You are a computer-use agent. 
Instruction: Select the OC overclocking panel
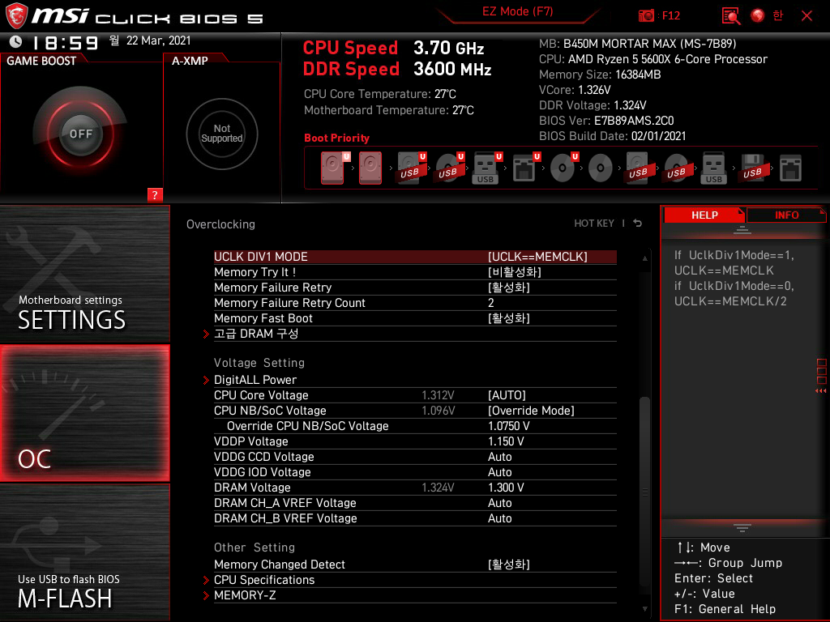[84, 413]
